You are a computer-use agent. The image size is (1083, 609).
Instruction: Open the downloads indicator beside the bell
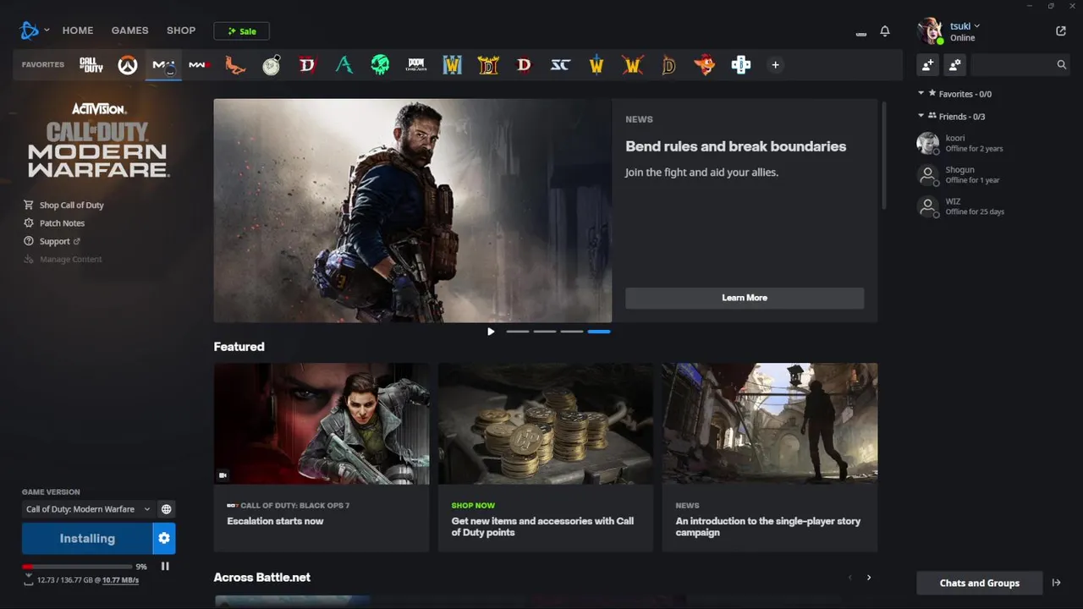pos(861,34)
